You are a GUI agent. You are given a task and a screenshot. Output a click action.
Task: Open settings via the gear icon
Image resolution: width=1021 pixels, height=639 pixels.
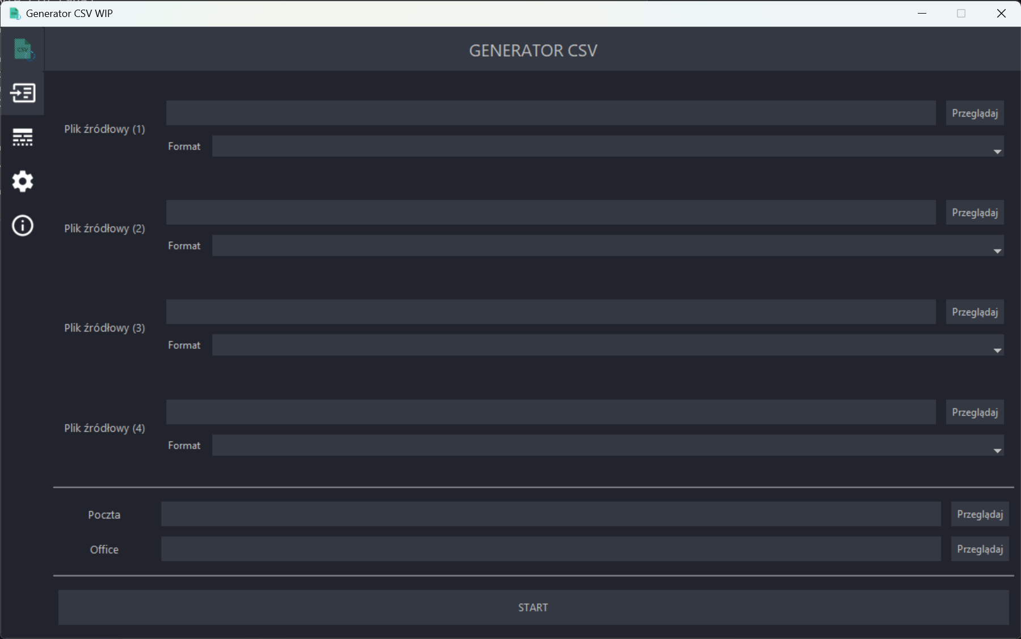(23, 181)
